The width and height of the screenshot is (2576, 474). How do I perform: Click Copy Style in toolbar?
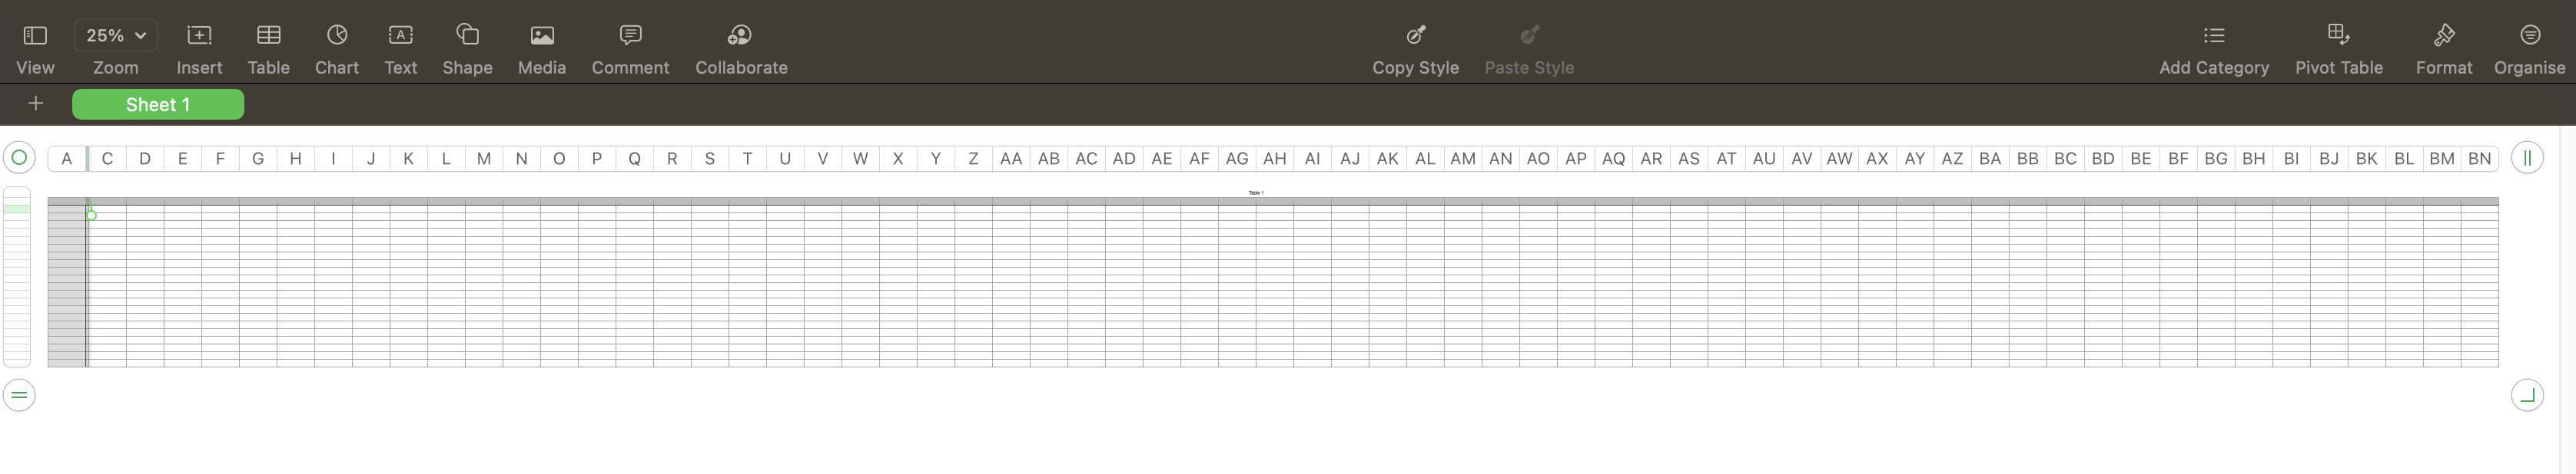tap(1415, 48)
